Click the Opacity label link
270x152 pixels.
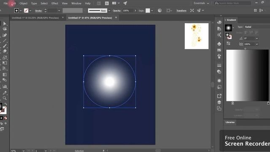(x=117, y=11)
